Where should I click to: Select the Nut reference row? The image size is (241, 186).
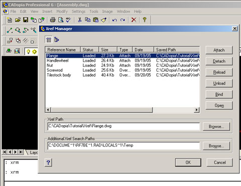point(123,65)
